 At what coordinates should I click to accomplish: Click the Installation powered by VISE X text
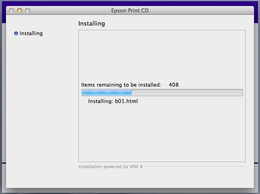[x=110, y=166]
